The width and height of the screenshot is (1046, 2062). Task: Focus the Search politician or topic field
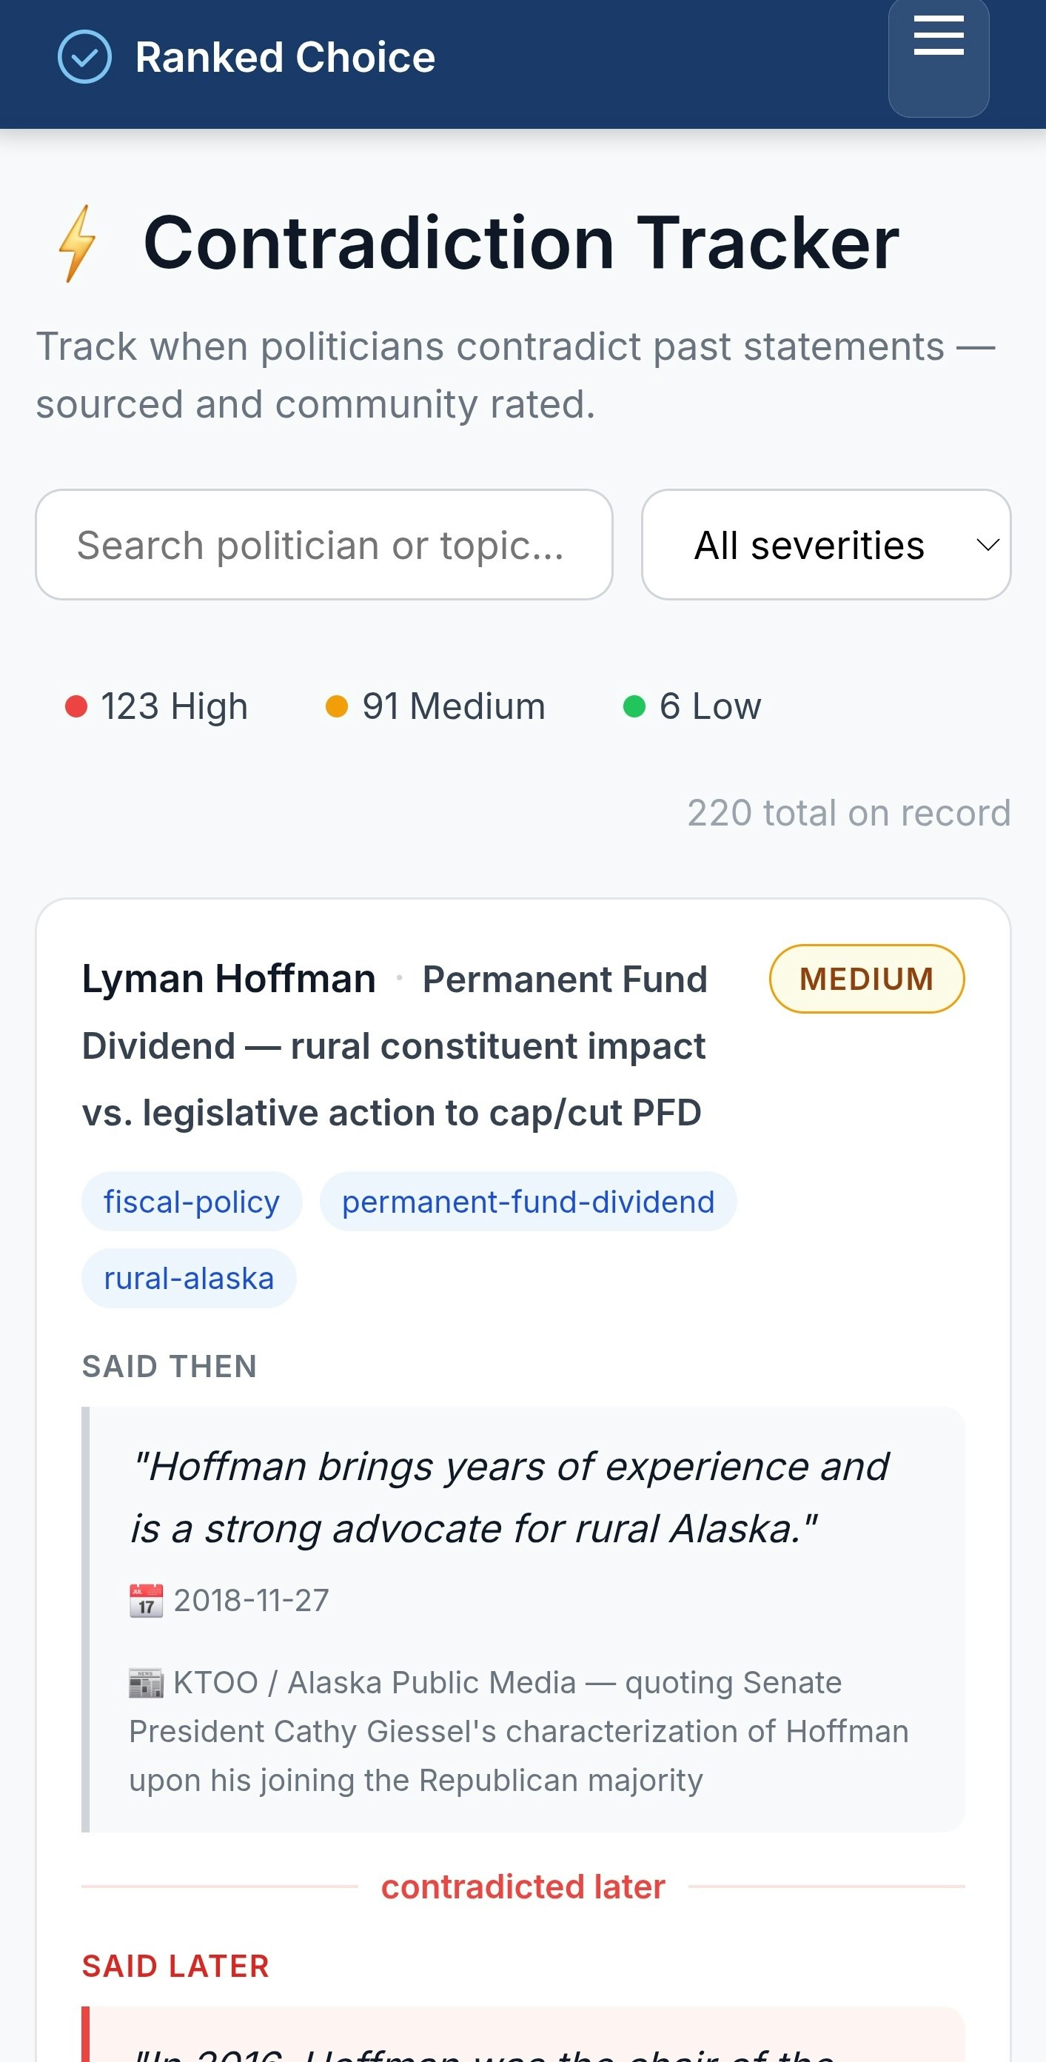coord(324,544)
